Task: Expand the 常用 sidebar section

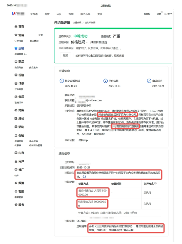Action: pyautogui.click(x=19, y=35)
